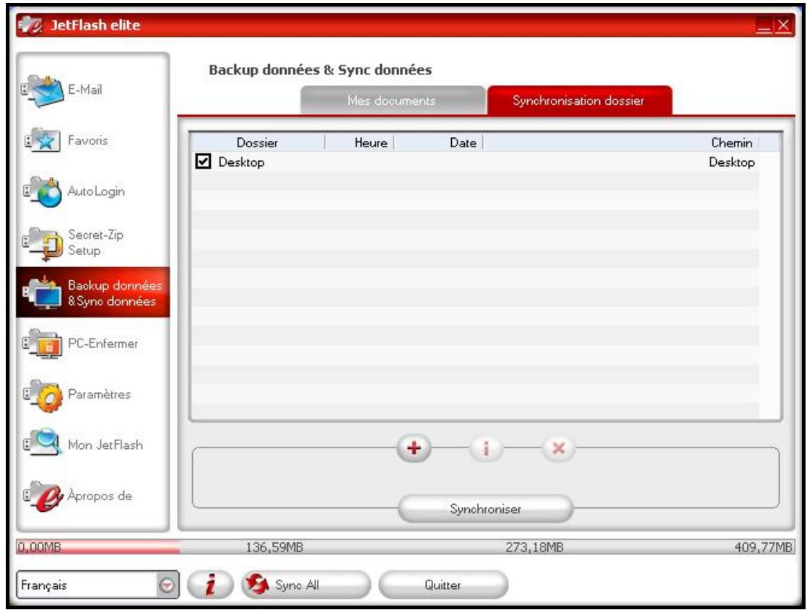Screen dimensions: 807x610
Task: Close the JetFlash elite window
Action: click(783, 25)
